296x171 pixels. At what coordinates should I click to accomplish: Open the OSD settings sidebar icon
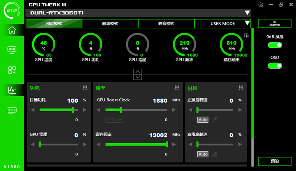[x=12, y=50]
